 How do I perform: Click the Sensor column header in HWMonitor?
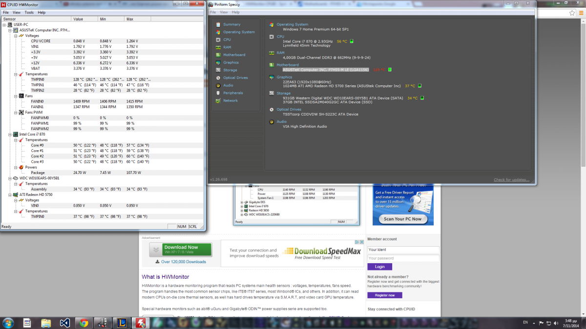point(36,19)
